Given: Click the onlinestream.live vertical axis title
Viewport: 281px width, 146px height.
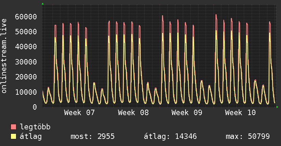Looking at the screenshot, I should (4, 56).
